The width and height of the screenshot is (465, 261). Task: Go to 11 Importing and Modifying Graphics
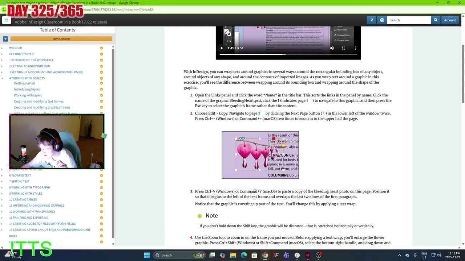[37, 206]
